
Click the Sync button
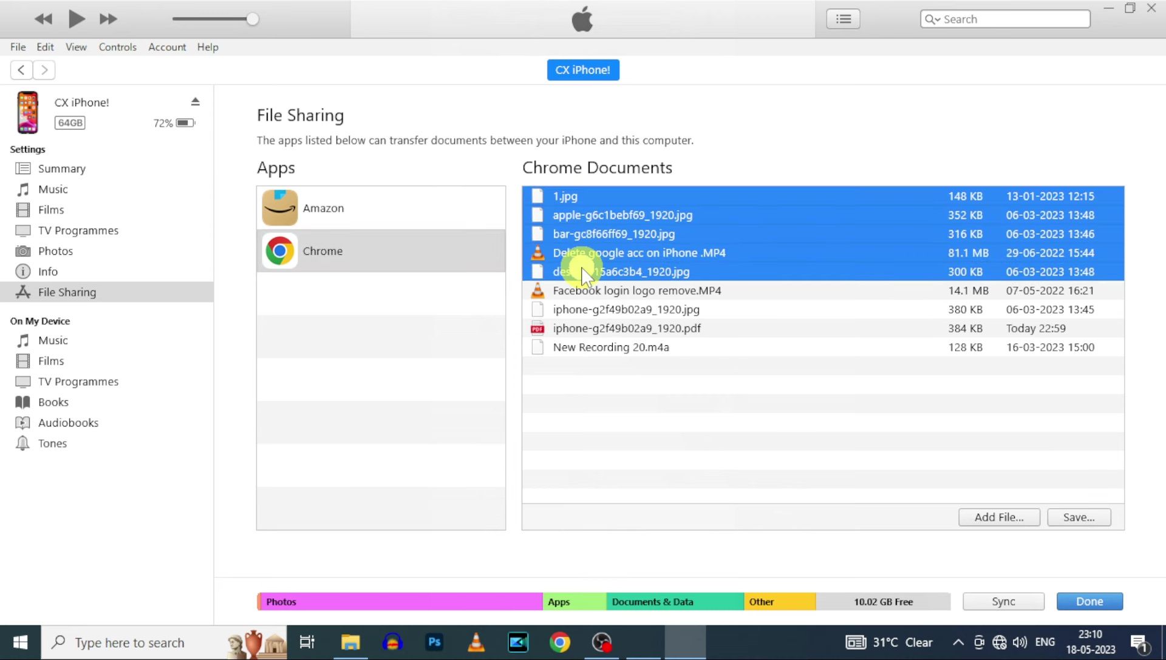(1003, 601)
